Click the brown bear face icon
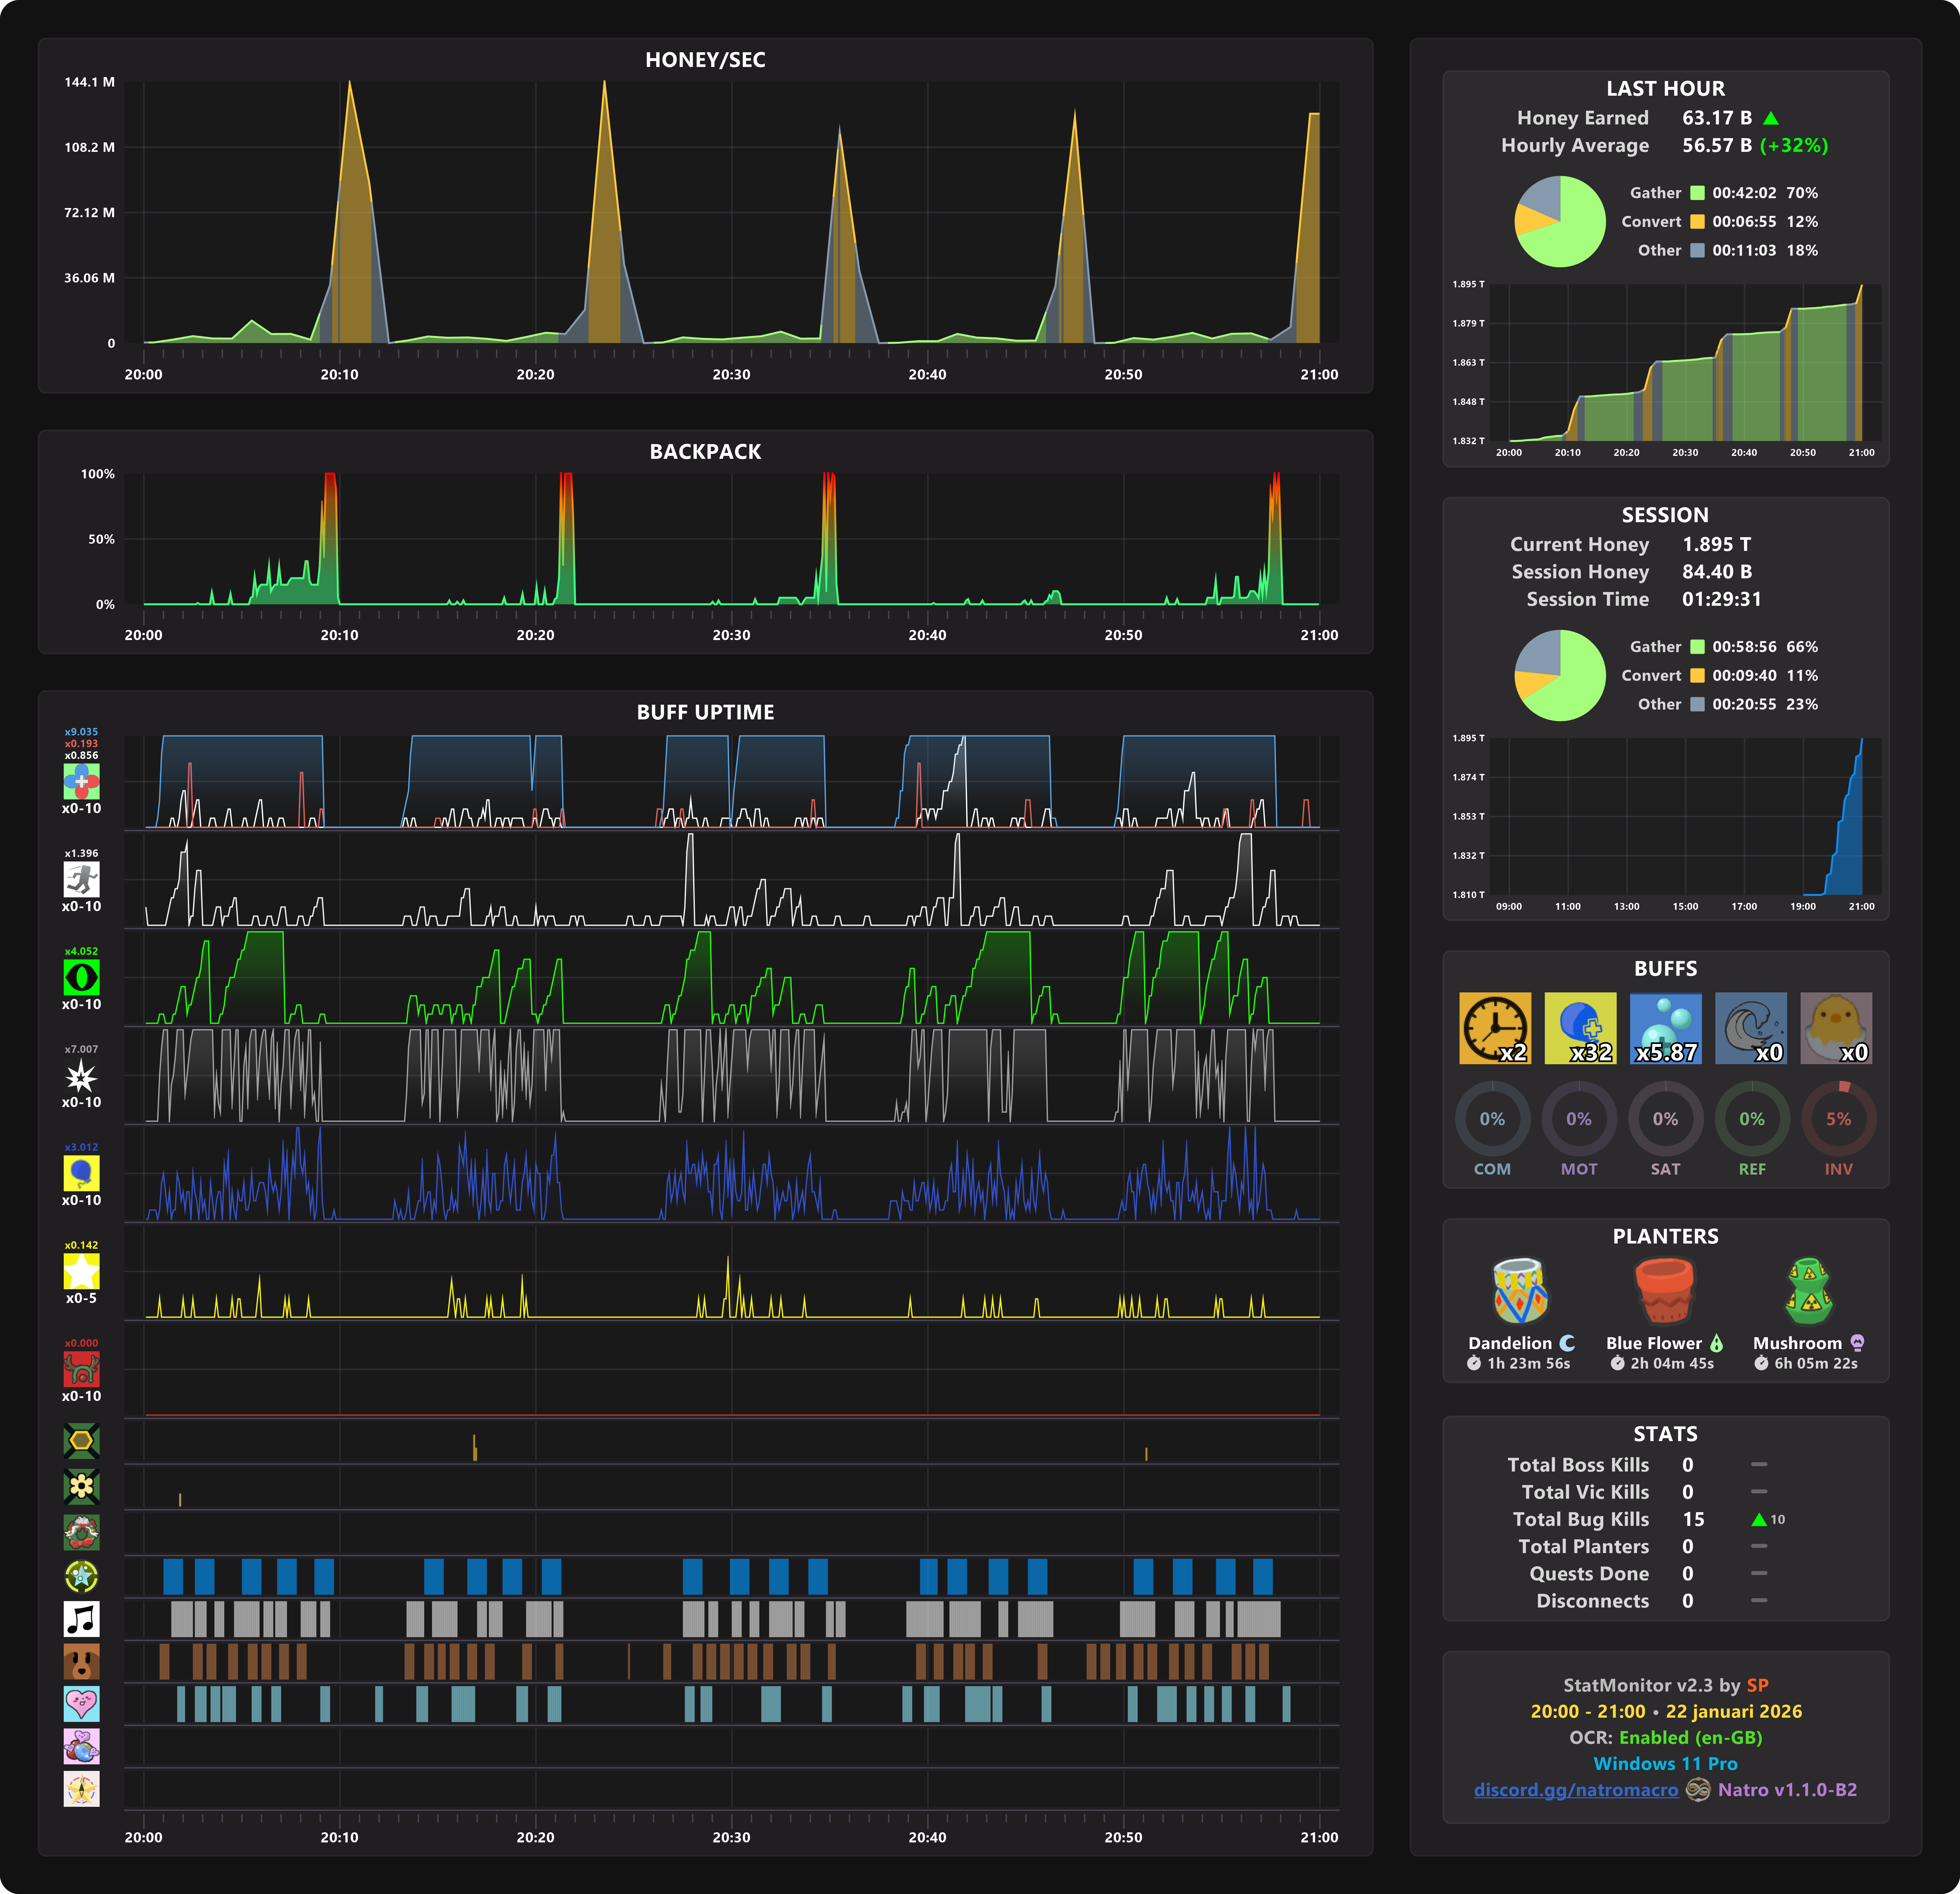Image resolution: width=1960 pixels, height=1894 pixels. click(81, 1661)
